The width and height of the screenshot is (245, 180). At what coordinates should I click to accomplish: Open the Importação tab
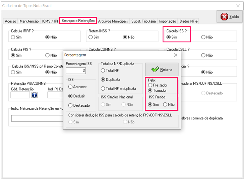(168, 21)
